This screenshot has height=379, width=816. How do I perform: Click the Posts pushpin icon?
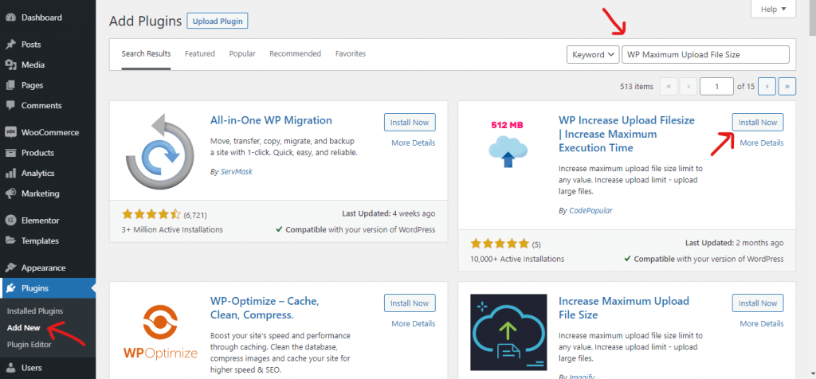point(10,45)
